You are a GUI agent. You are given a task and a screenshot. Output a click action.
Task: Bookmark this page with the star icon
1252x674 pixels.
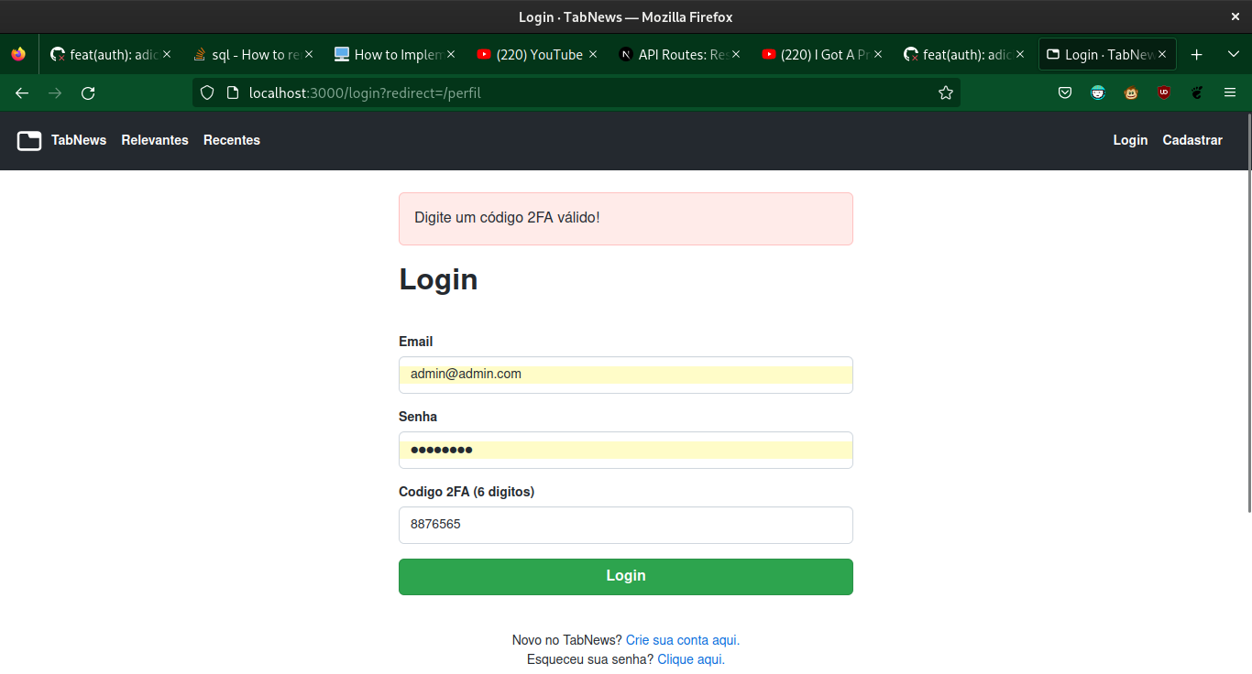click(946, 92)
